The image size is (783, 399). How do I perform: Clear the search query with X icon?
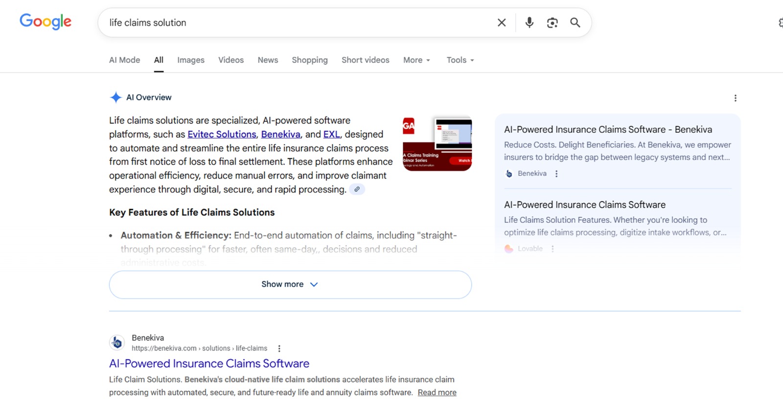click(x=502, y=23)
